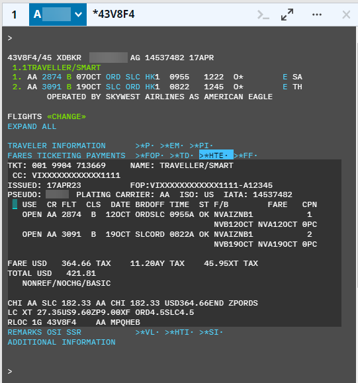Click NONREF/NOCHG/BASIC endorsement text
The image size is (358, 383).
click(x=66, y=283)
